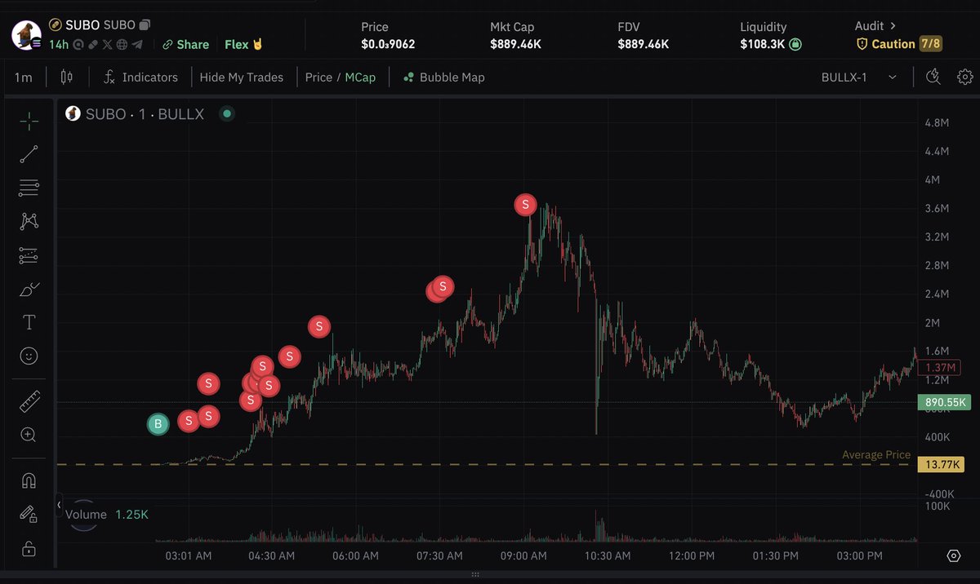
Task: Select the crosshair cursor tool
Action: [28, 121]
